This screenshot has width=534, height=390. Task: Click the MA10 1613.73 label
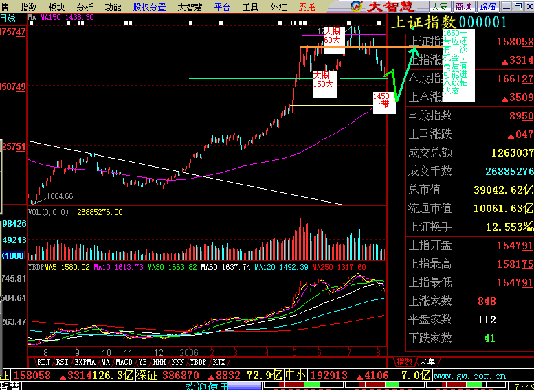click(118, 268)
